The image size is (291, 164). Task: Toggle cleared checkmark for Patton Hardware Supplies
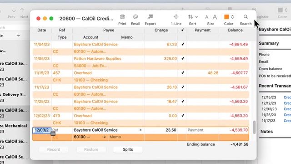[x=183, y=59]
